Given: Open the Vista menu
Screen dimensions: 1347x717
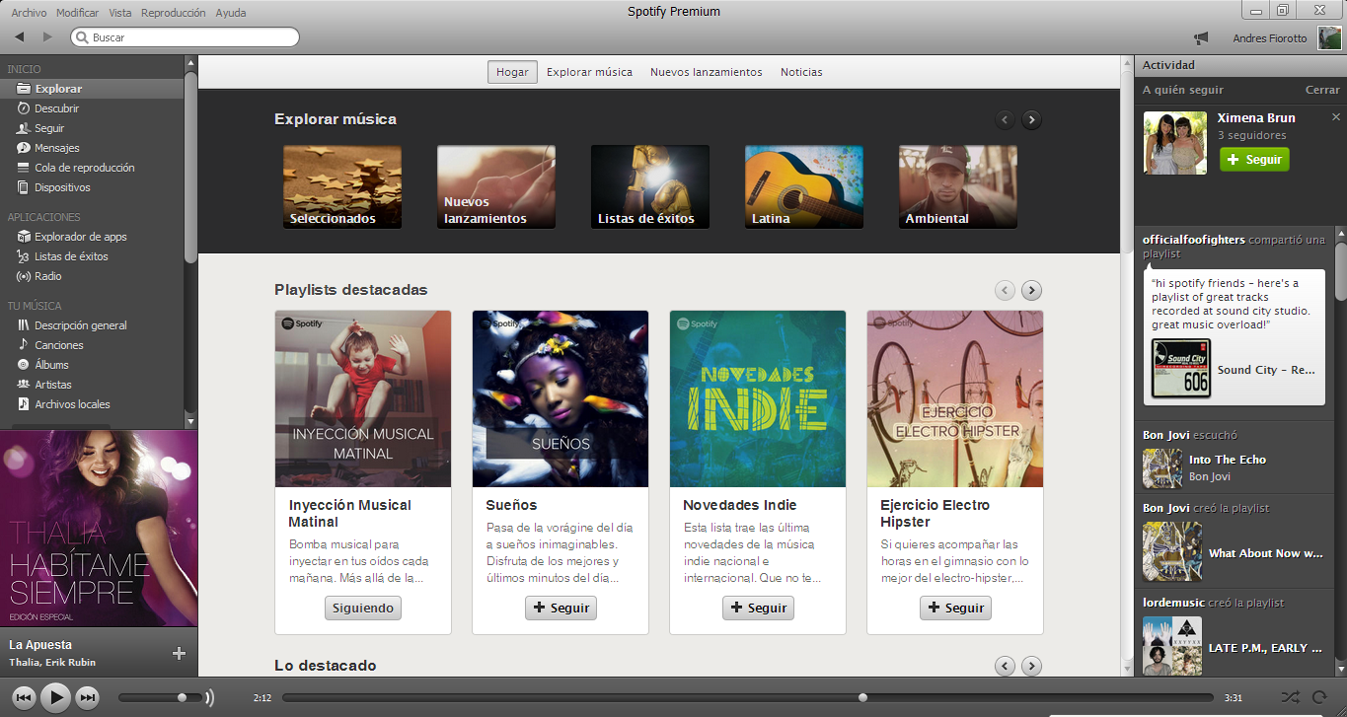Looking at the screenshot, I should pyautogui.click(x=120, y=13).
